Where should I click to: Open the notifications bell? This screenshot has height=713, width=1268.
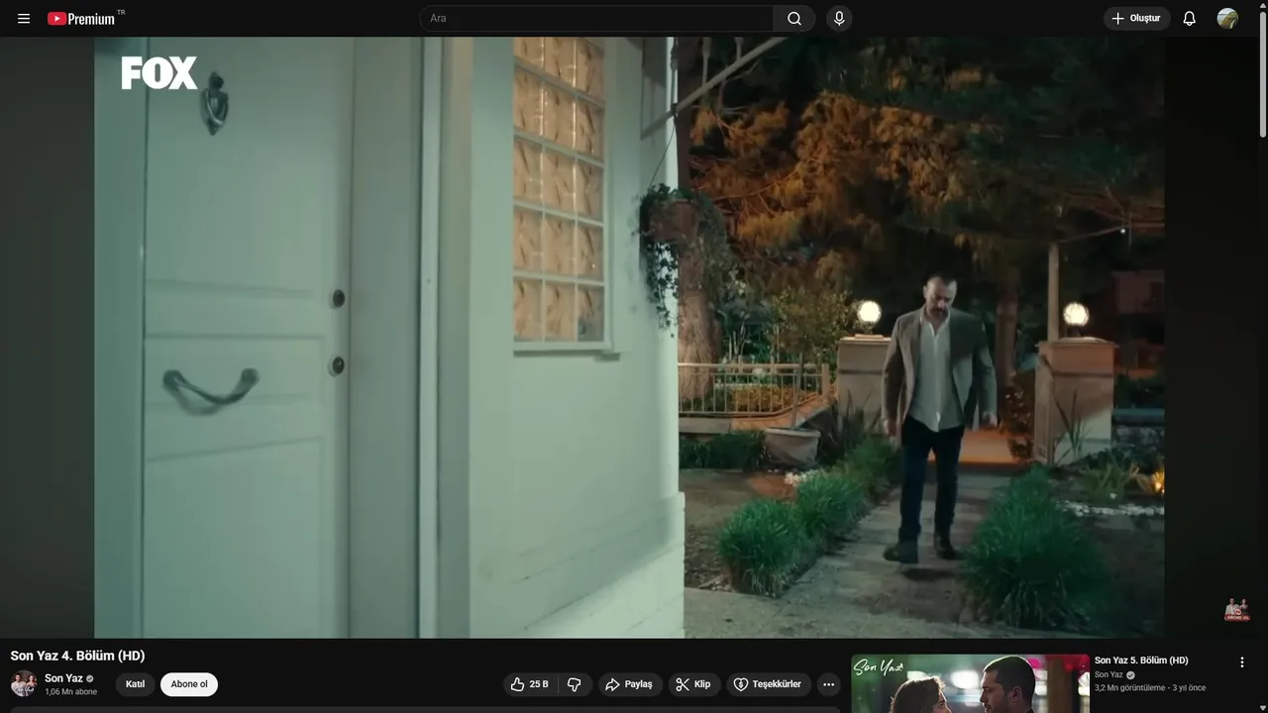(1190, 19)
